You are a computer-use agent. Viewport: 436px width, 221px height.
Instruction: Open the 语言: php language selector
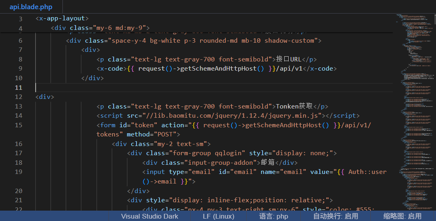click(x=273, y=216)
